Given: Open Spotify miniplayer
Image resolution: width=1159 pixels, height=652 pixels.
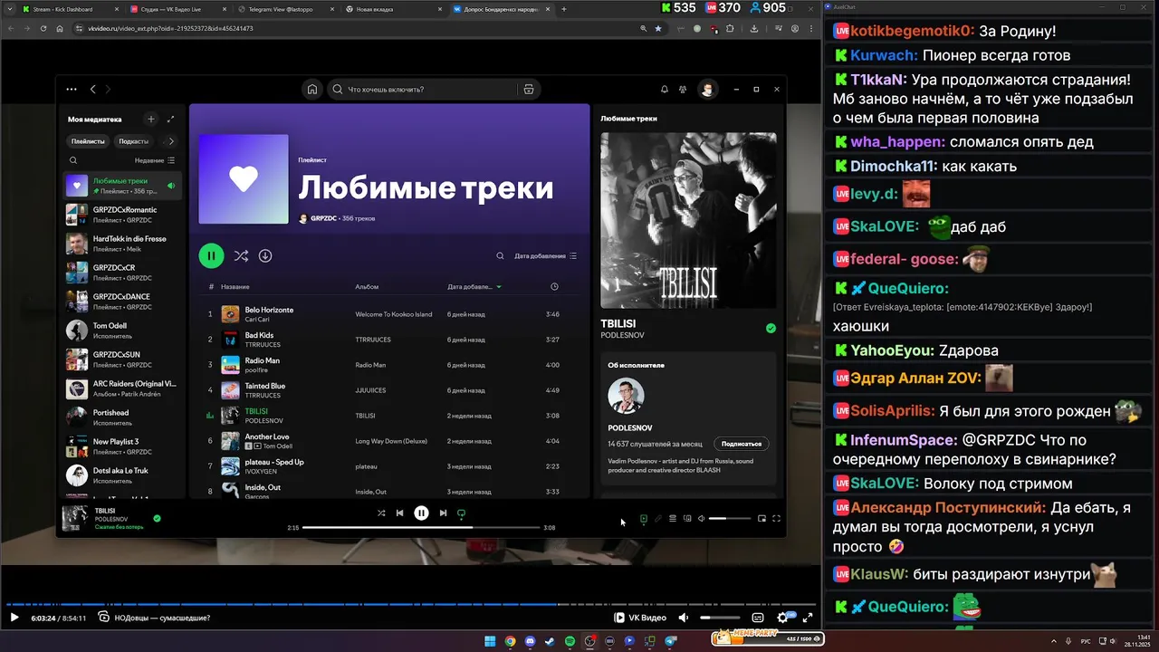Looking at the screenshot, I should (x=761, y=519).
